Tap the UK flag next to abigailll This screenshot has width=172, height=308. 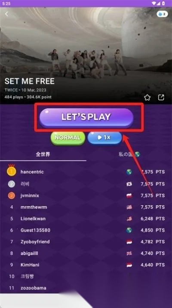click(129, 253)
